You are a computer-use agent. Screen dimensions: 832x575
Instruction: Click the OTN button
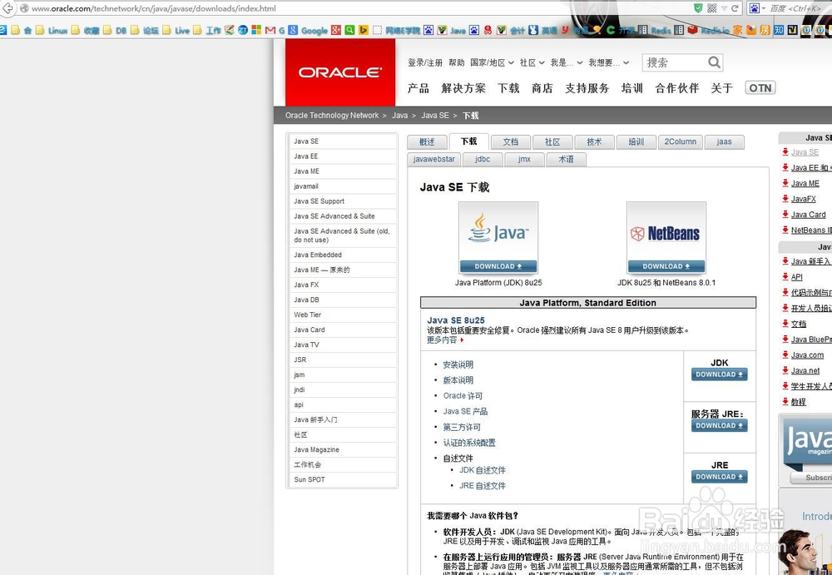tap(760, 87)
